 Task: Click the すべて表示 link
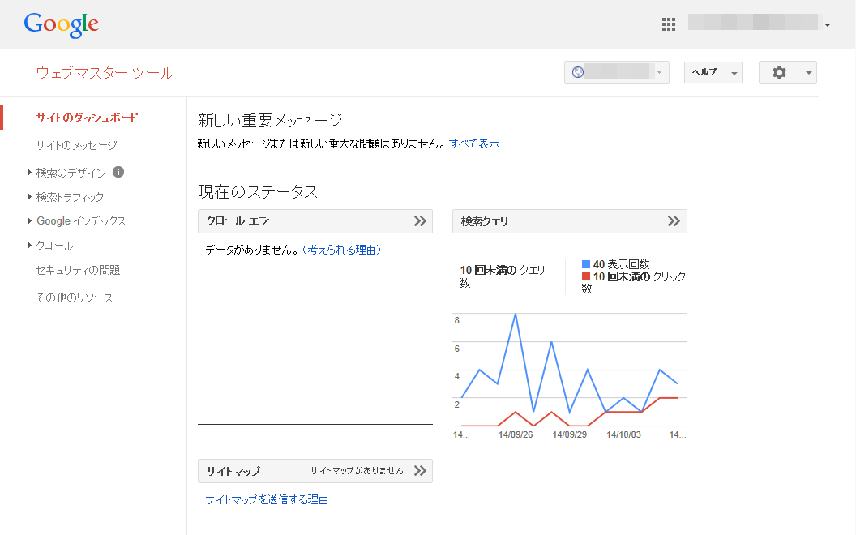click(x=474, y=143)
